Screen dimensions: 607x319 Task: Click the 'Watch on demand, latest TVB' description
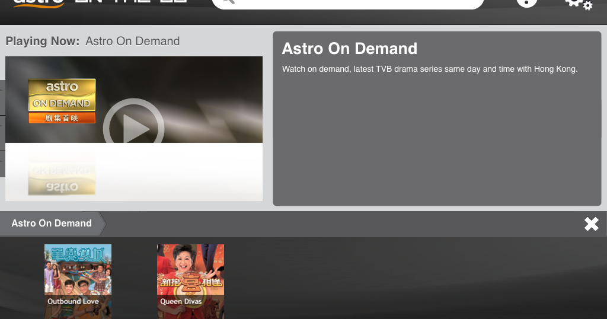[x=430, y=69]
